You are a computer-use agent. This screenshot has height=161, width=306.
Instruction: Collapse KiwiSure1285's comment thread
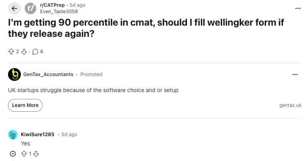click(13, 154)
